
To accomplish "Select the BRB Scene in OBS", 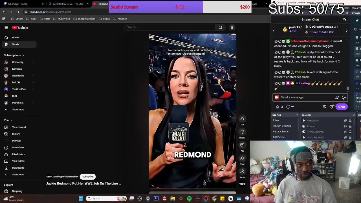I will (279, 137).
